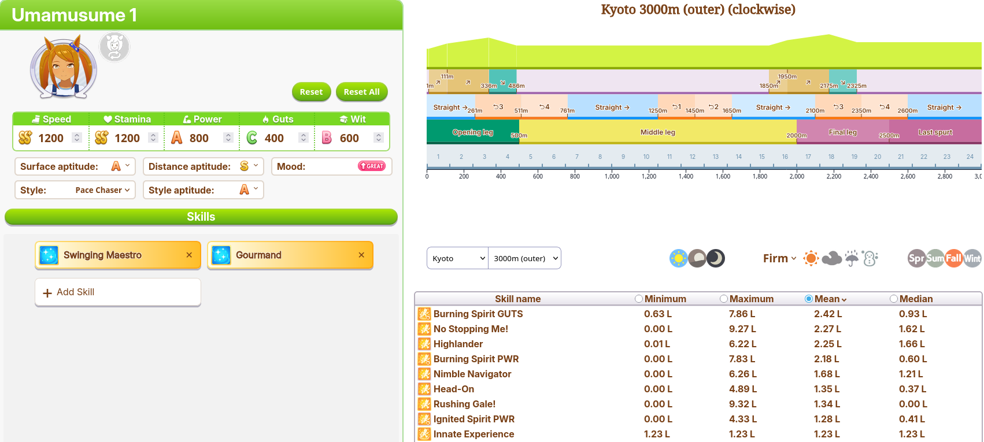Viewport: 984px width, 442px height.
Task: Select the Minimum radio button
Action: coord(639,299)
